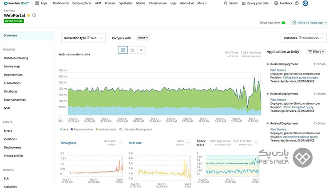Open Browser in top navigation
Image resolution: width=333 pixels, height=188 pixels.
(110, 3)
